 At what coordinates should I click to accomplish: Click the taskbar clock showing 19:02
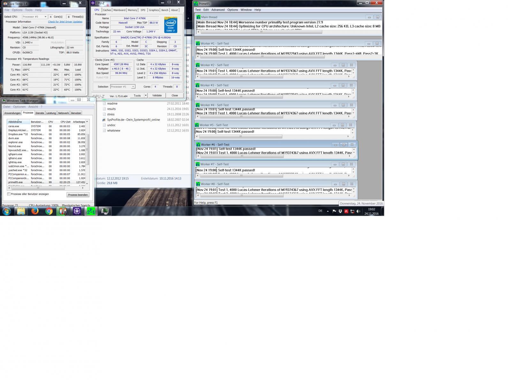[x=371, y=211]
